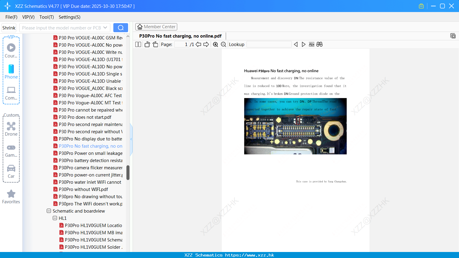The width and height of the screenshot is (459, 258).
Task: Click the binoculars search icon
Action: tap(319, 45)
